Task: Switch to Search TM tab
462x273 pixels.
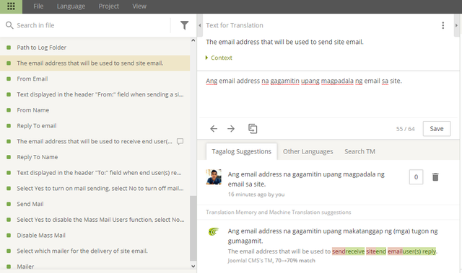Action: 359,151
